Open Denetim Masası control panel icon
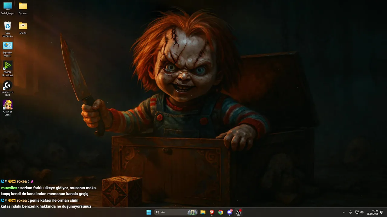Image resolution: width=387 pixels, height=217 pixels. point(8,49)
